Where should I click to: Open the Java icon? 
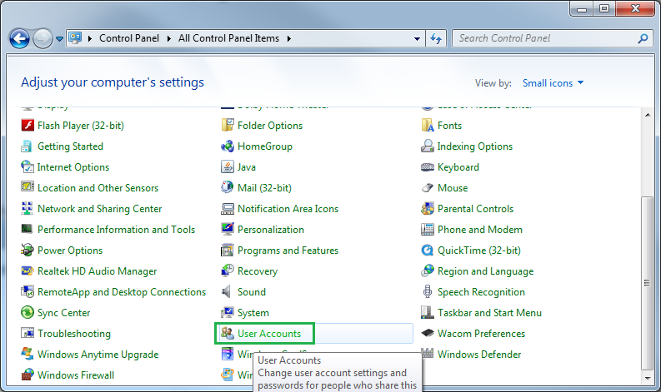(x=228, y=167)
